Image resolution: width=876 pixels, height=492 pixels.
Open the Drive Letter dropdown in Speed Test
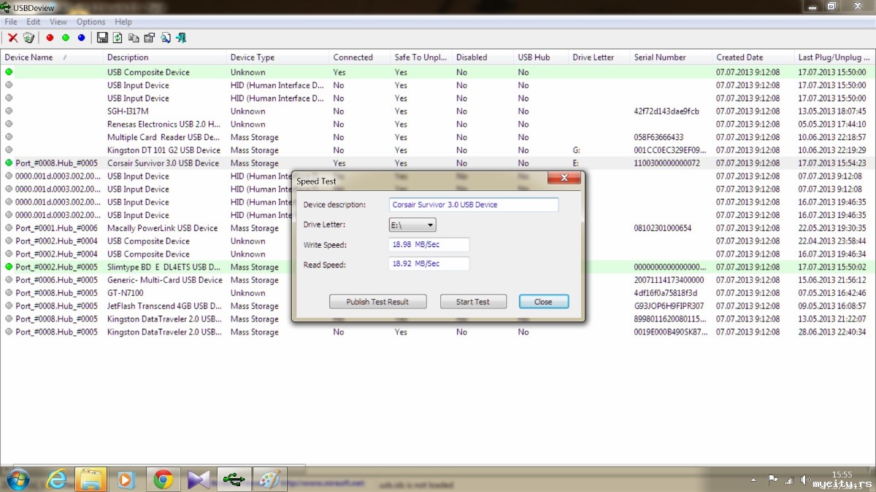412,225
